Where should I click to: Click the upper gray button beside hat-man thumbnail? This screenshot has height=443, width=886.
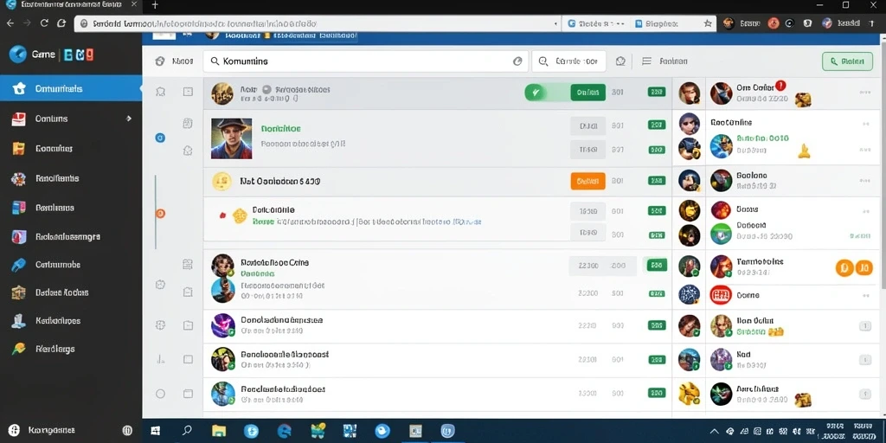(x=587, y=125)
